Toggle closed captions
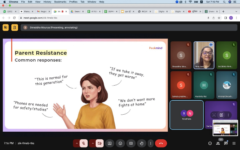The width and height of the screenshot is (240, 150). coord(131,143)
